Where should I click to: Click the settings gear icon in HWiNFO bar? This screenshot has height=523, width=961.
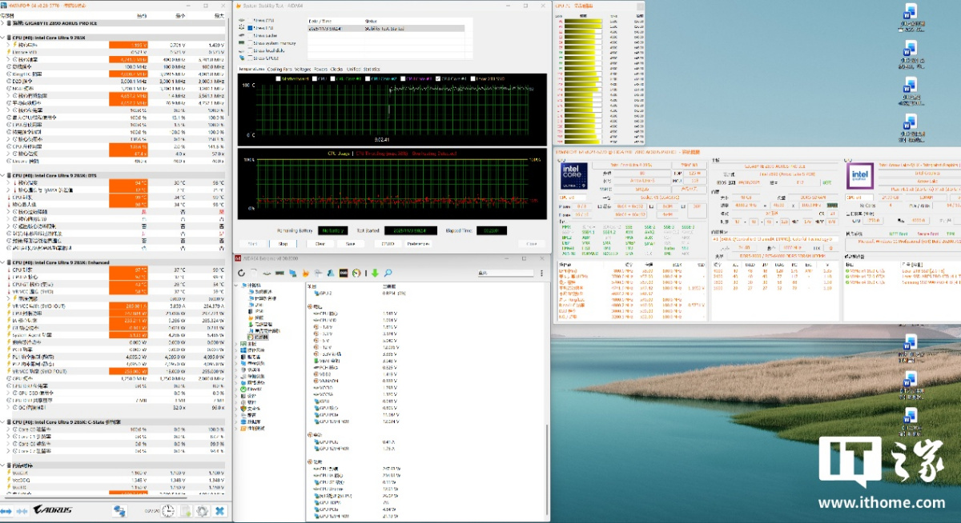(x=202, y=511)
